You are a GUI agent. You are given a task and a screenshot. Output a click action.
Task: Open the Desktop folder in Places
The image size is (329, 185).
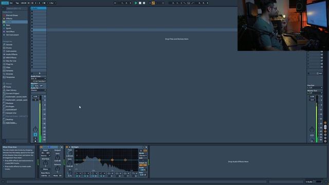[9, 120]
